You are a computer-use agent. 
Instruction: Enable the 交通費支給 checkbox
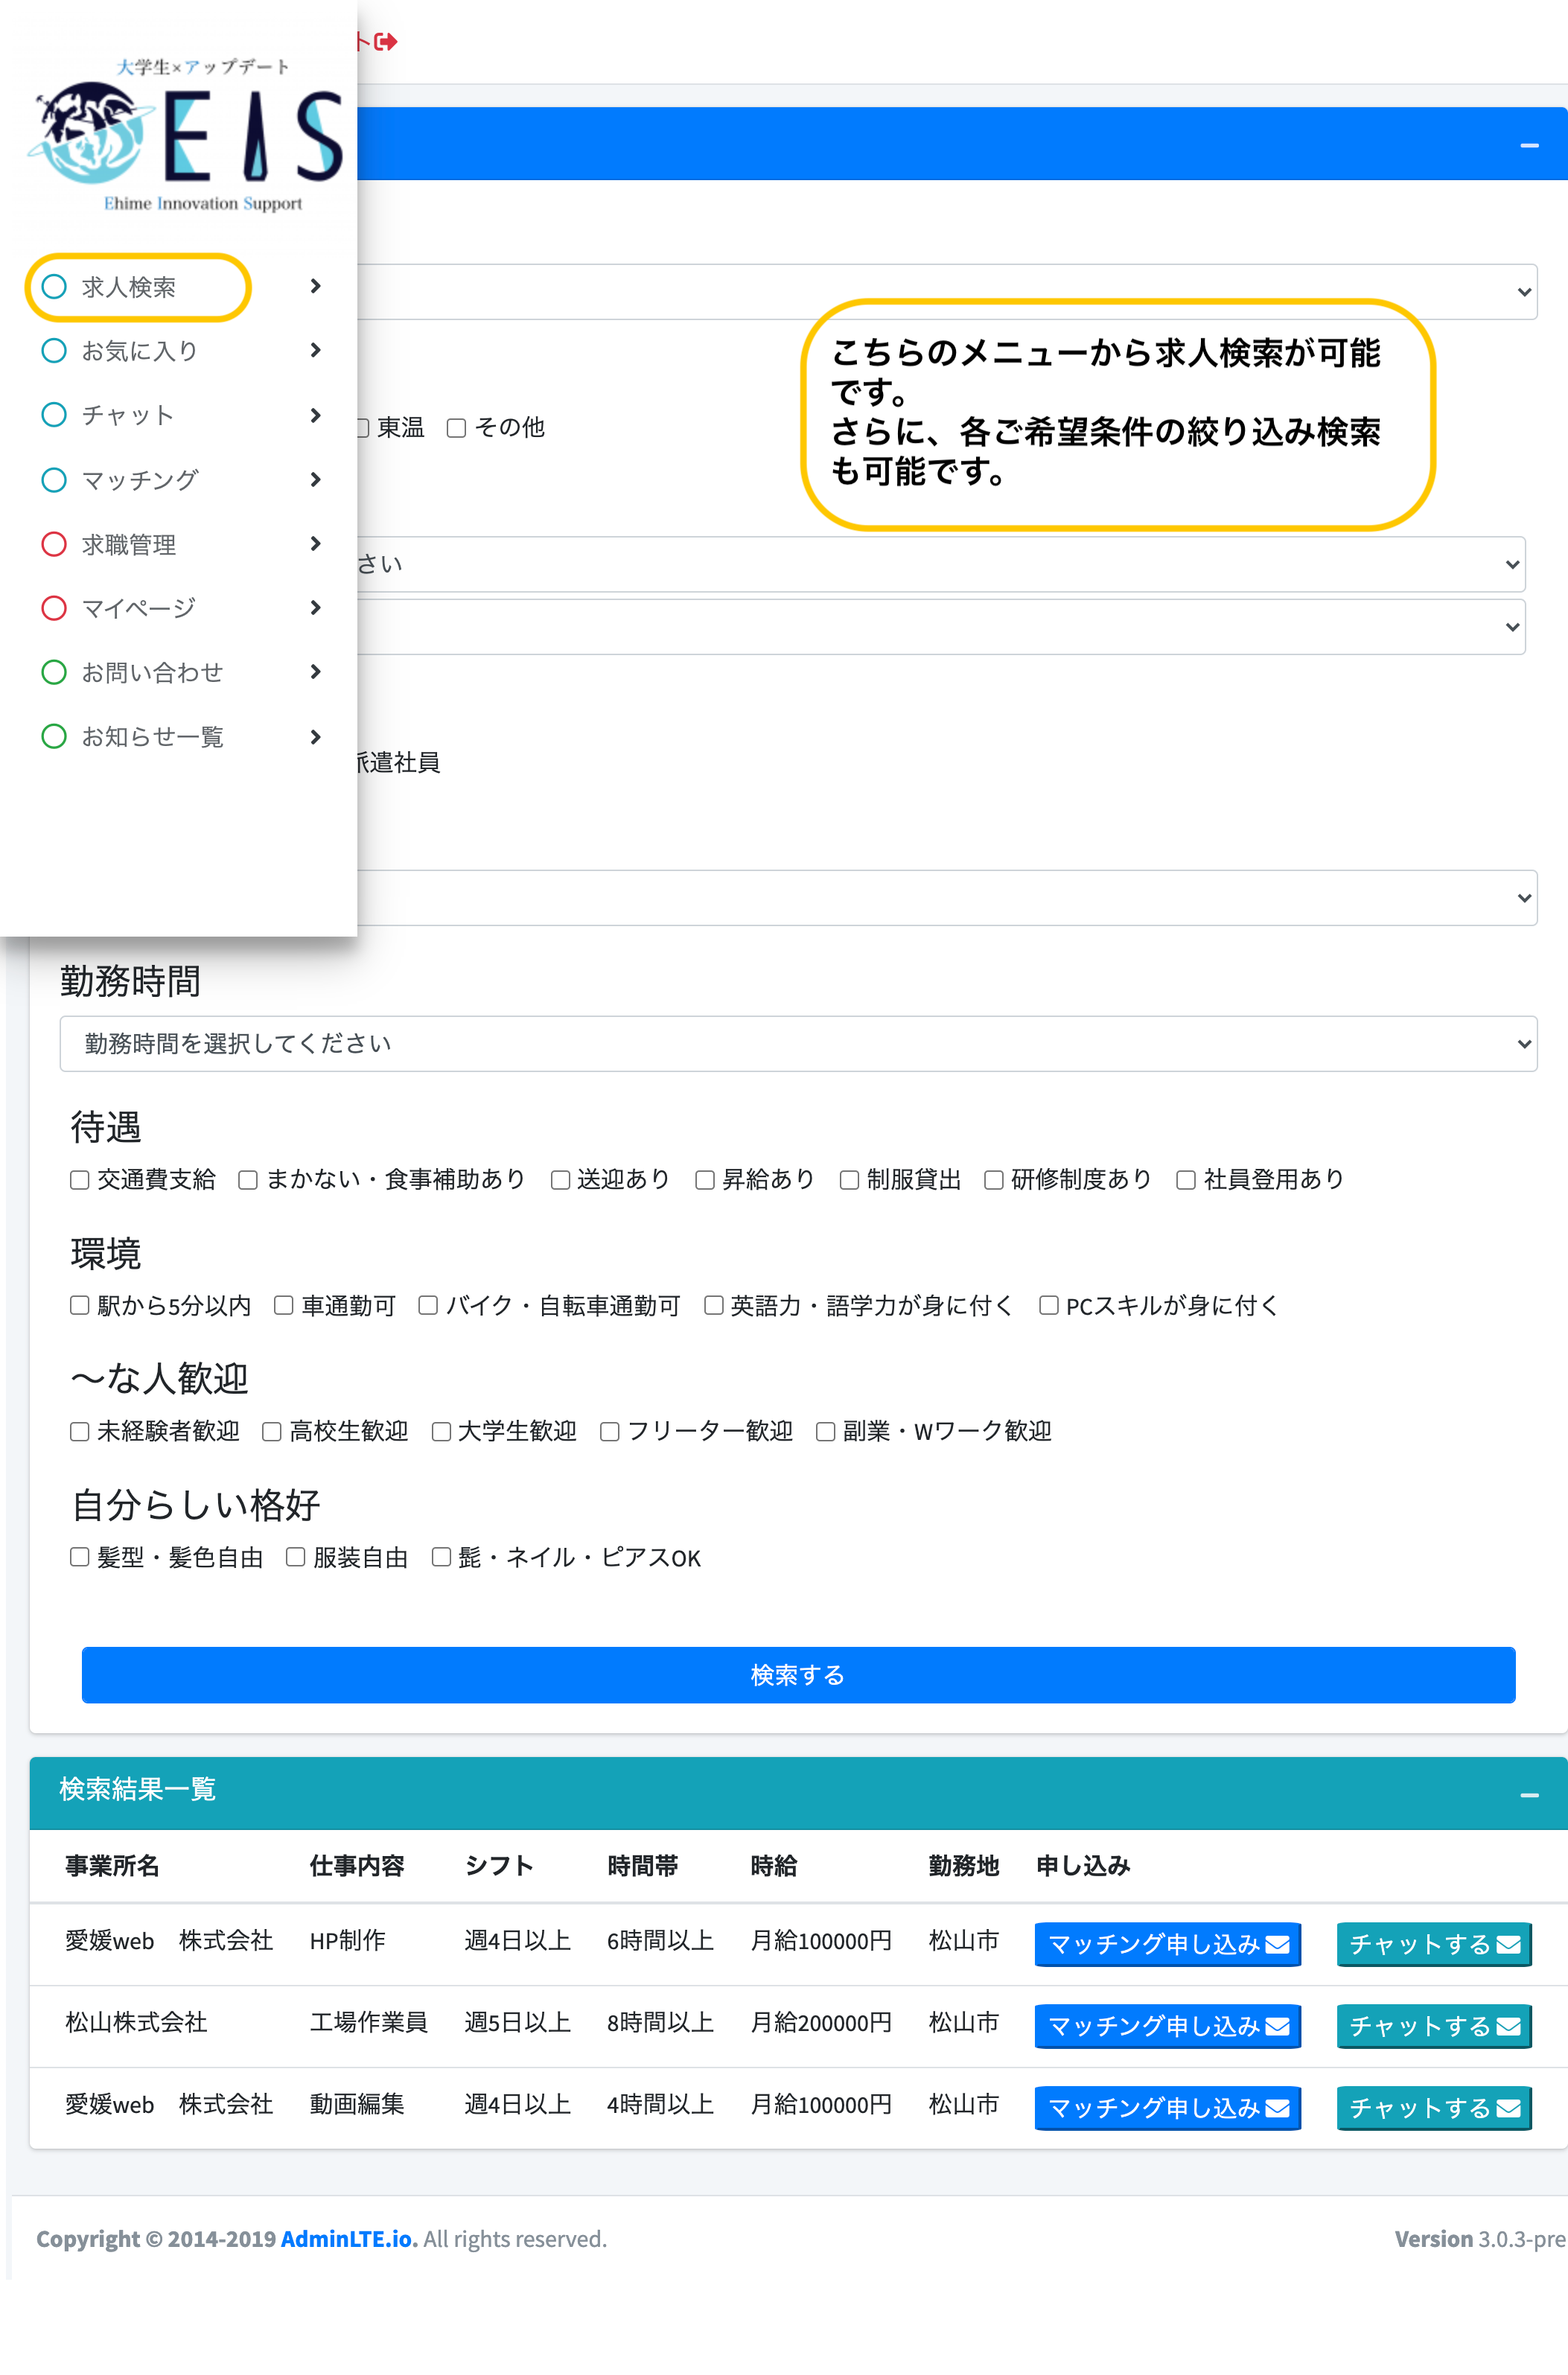point(80,1180)
